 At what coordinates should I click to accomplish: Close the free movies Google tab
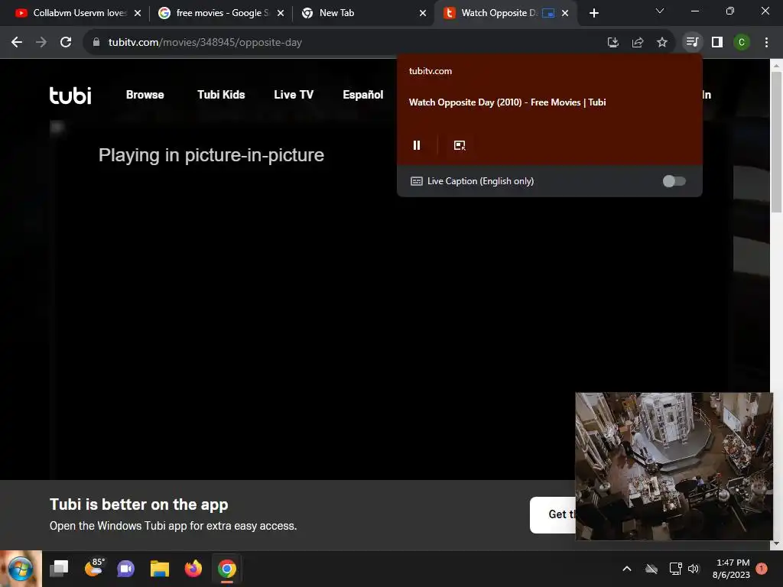[x=281, y=13]
